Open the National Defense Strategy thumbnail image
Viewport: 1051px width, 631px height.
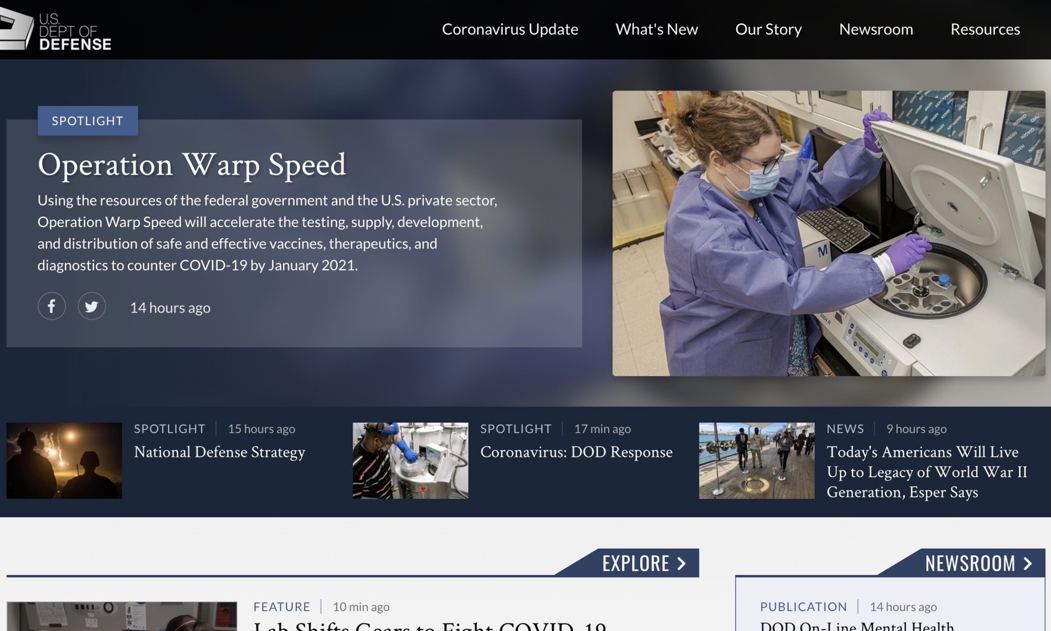[64, 461]
